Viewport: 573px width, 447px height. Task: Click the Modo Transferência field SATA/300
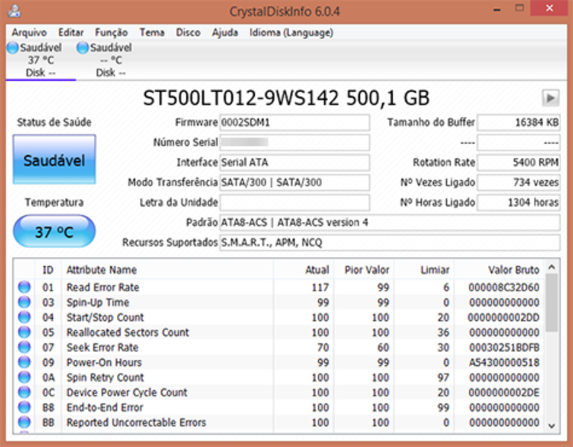pyautogui.click(x=294, y=183)
